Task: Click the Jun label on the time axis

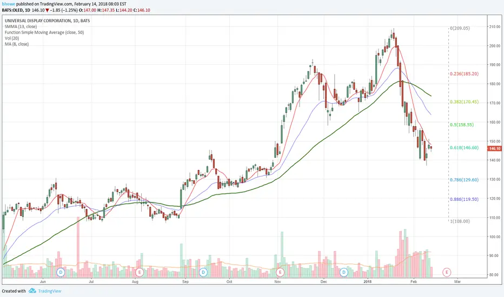Action: point(43,281)
